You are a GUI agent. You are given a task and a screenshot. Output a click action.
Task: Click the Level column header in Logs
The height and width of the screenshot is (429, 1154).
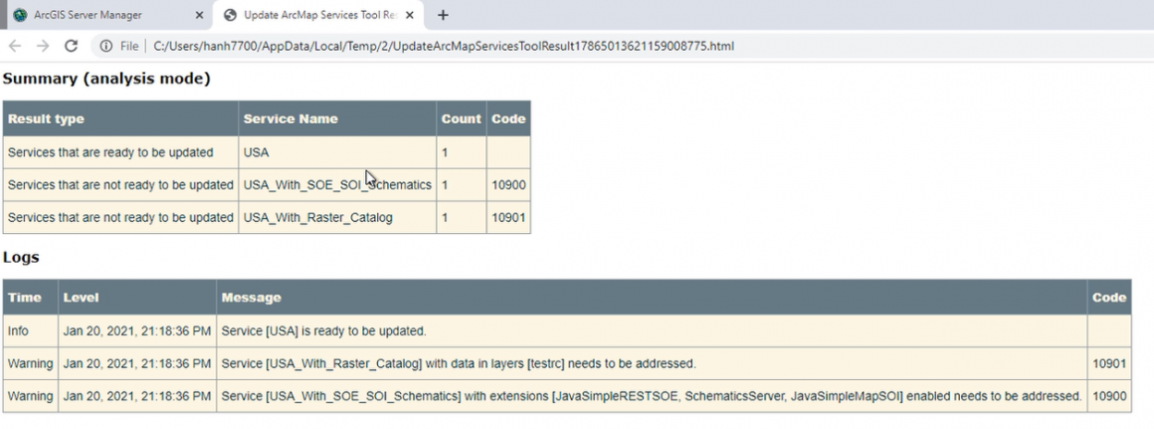click(137, 298)
